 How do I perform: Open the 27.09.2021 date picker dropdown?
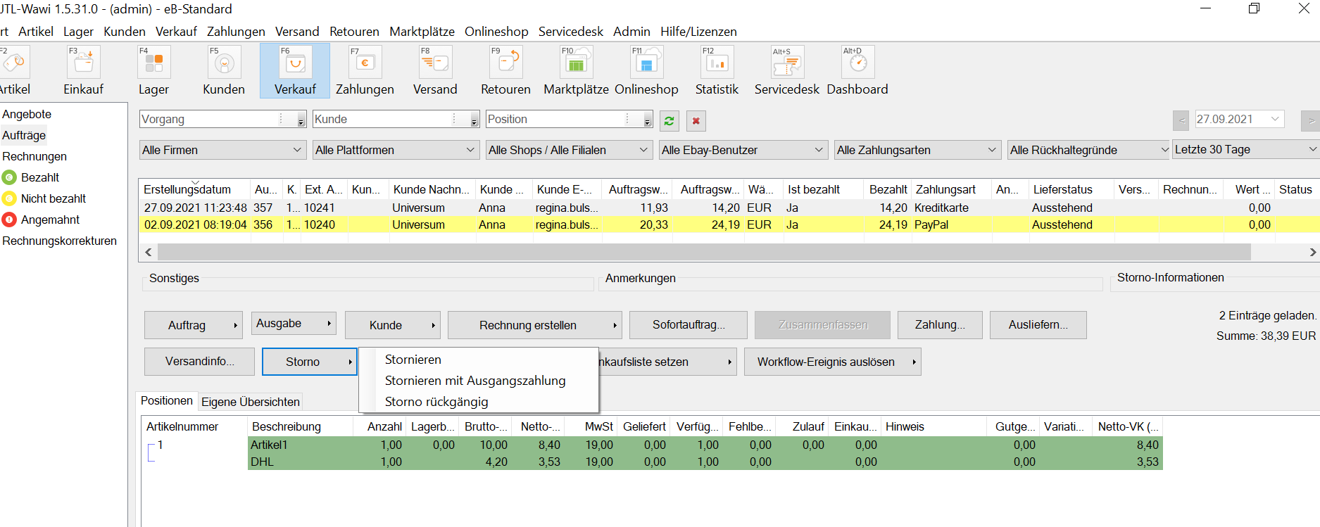[1275, 119]
